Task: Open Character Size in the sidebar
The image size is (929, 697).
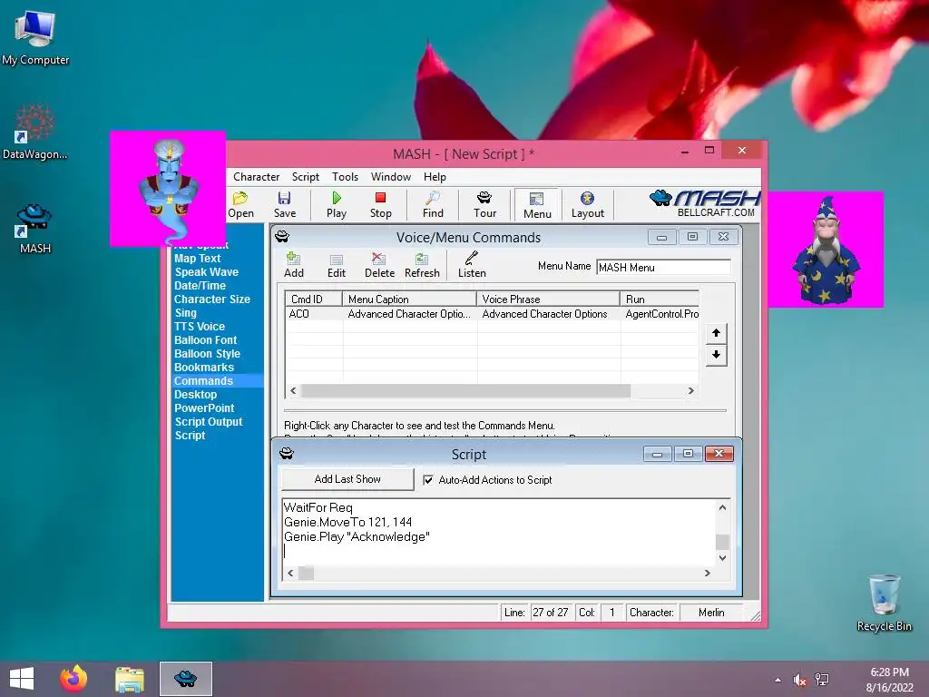Action: [x=211, y=299]
